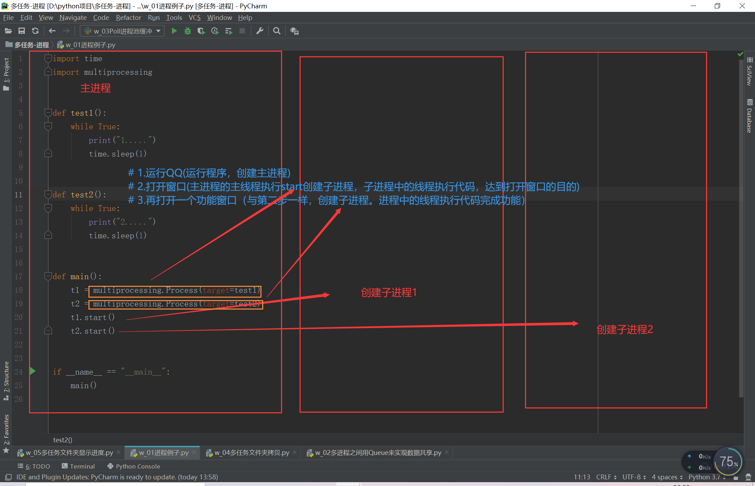Switch to w_05多任务文件夹显示进度.py tab
Viewport: 755px width, 486px height.
[69, 453]
